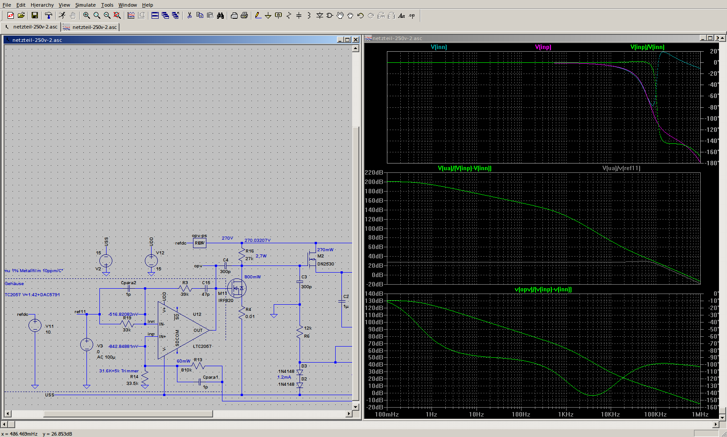Click schematic window's vertical scroll down arrow
Image resolution: width=727 pixels, height=437 pixels.
(x=356, y=407)
